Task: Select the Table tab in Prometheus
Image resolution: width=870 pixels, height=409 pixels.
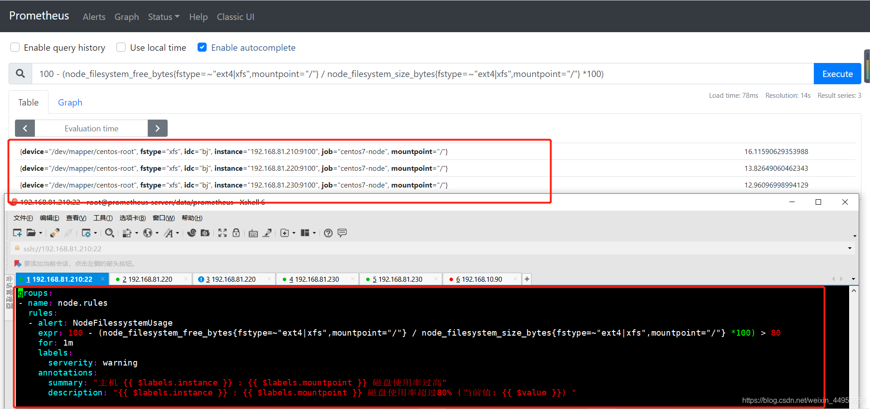Action: click(29, 102)
